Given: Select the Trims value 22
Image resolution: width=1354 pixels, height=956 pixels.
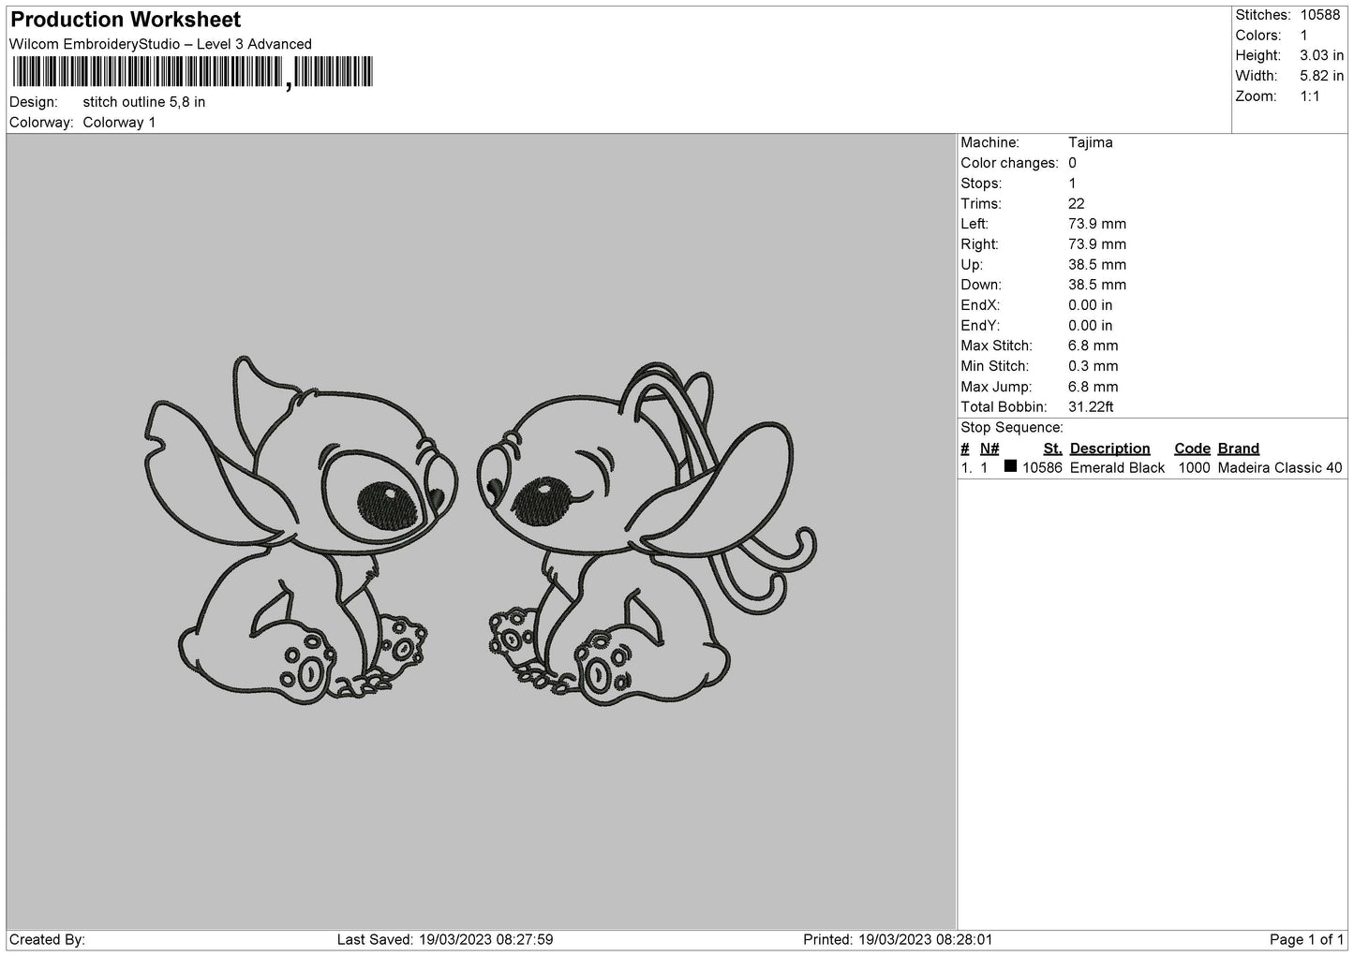Looking at the screenshot, I should pos(1076,204).
